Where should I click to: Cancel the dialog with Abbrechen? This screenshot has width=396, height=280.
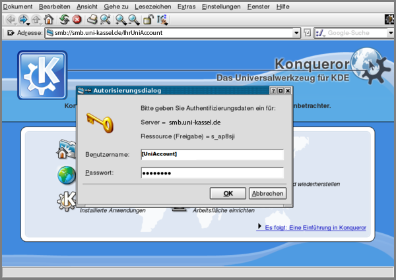pos(267,193)
